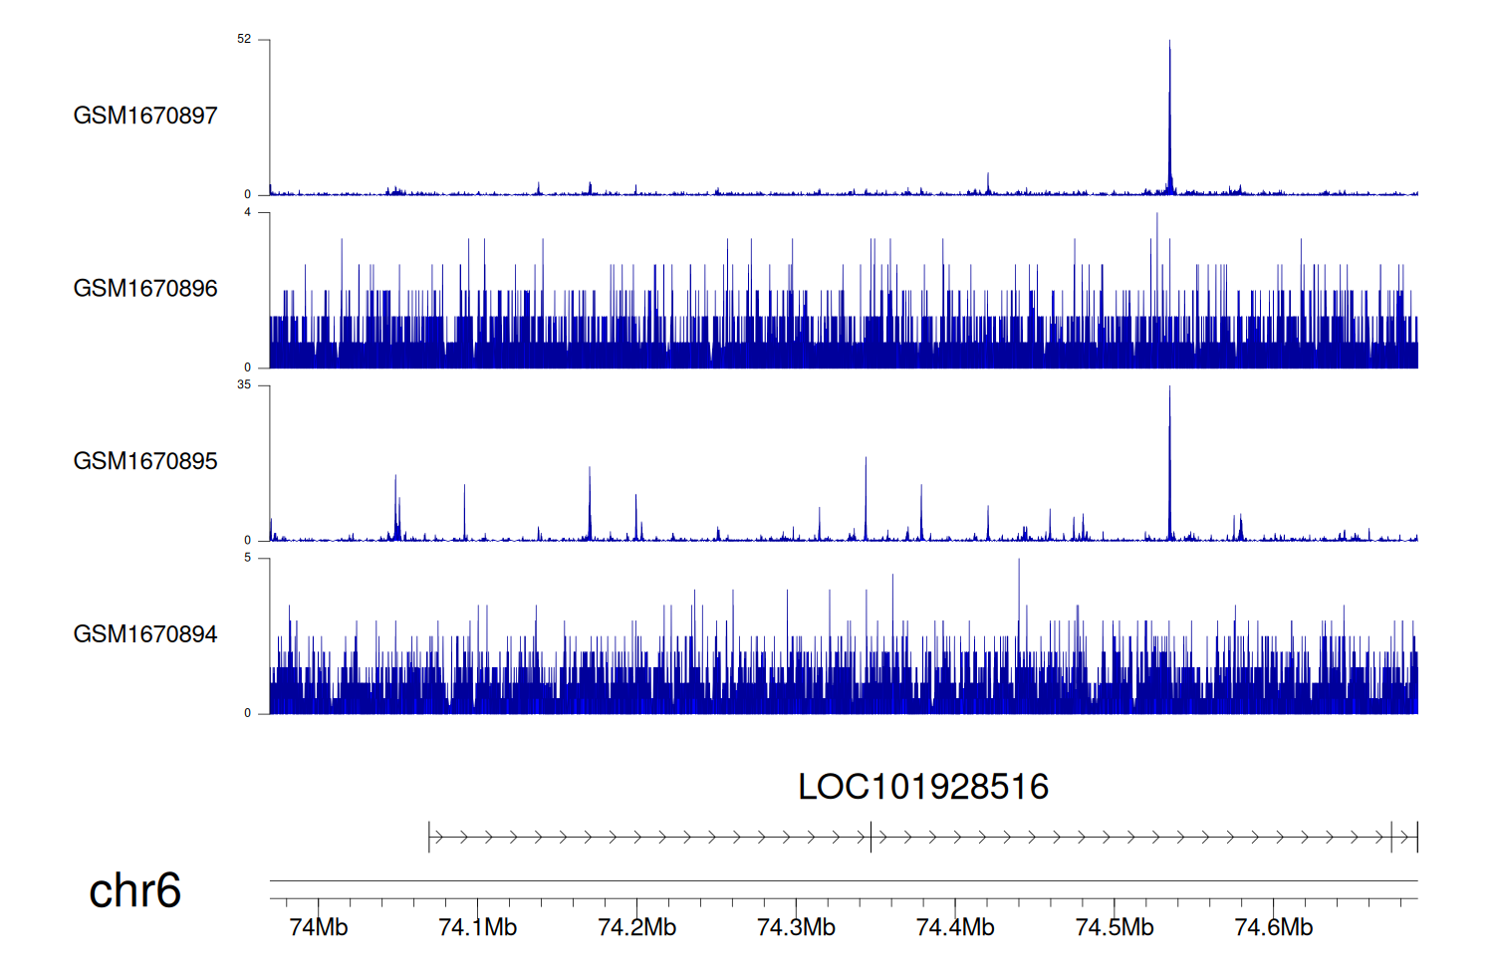Select the GSM1670896 track label
The height and width of the screenshot is (976, 1494).
tap(145, 289)
